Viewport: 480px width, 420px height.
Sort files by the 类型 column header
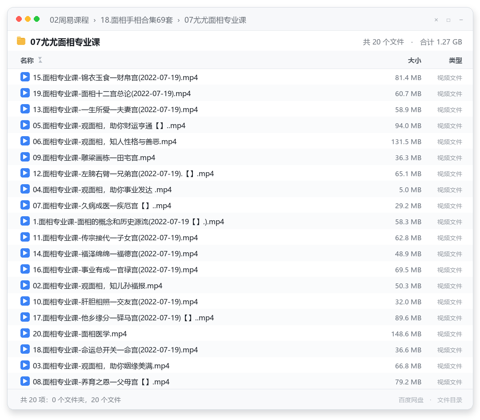pyautogui.click(x=456, y=61)
